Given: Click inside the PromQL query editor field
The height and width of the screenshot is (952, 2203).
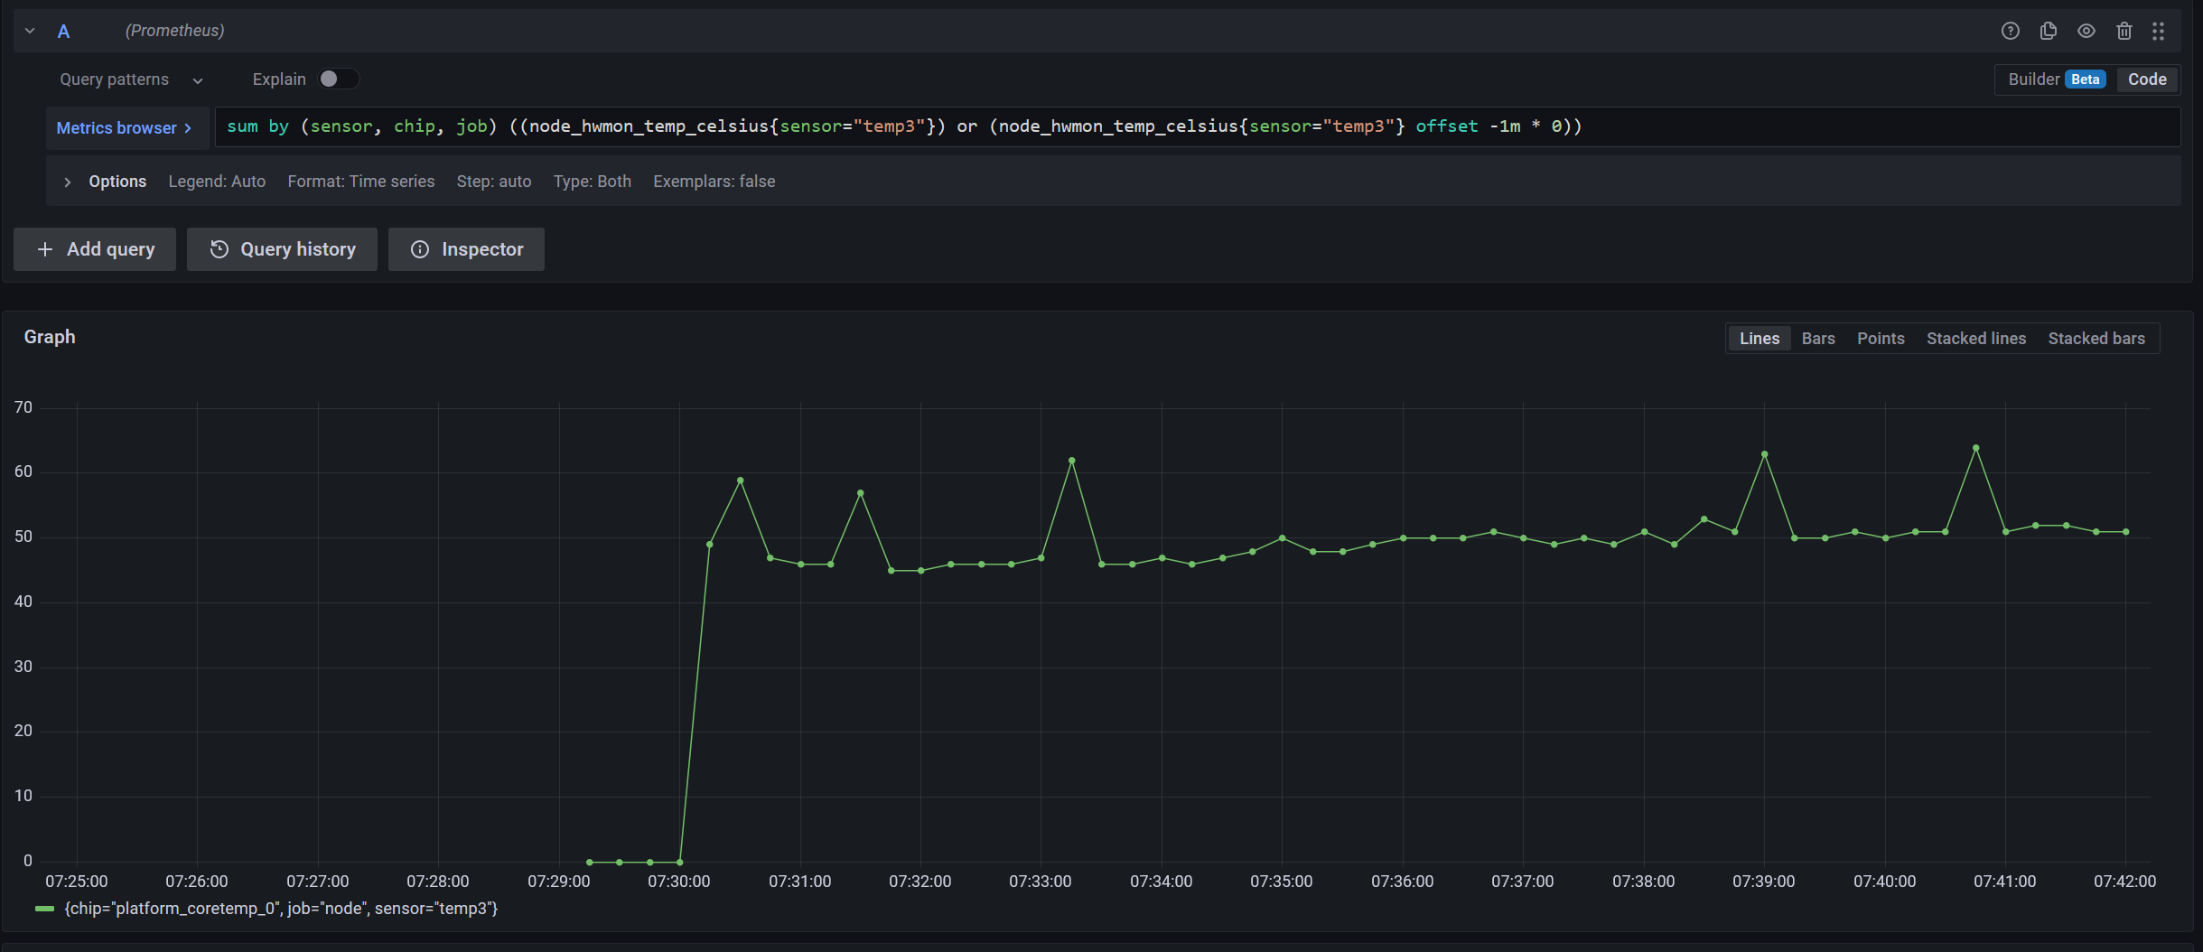Looking at the screenshot, I should pos(1174,127).
